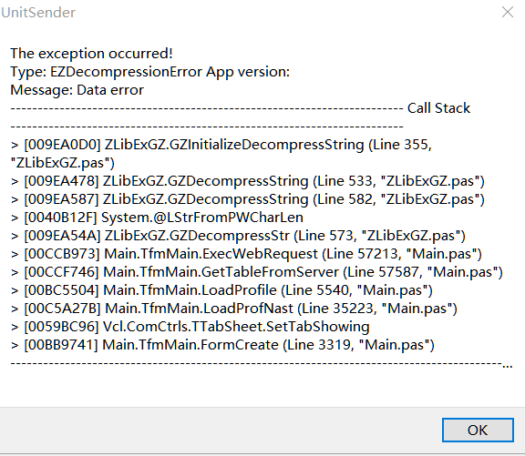Click the EZDecompressionError type line
The height and width of the screenshot is (456, 525).
tap(150, 72)
